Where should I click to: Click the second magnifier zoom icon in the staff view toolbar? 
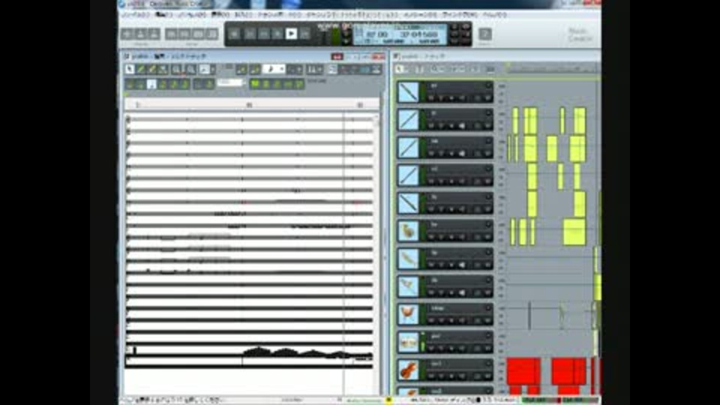191,69
